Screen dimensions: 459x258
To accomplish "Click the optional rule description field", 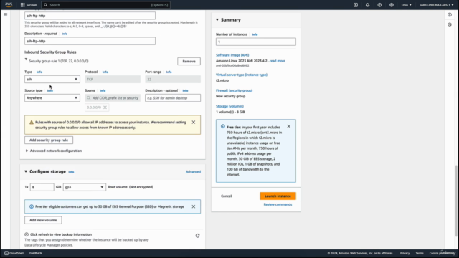I will tap(173, 98).
